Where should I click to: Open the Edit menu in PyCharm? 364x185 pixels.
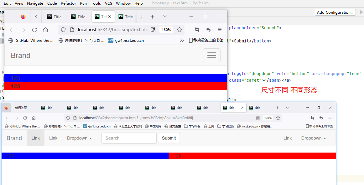(7, 3)
